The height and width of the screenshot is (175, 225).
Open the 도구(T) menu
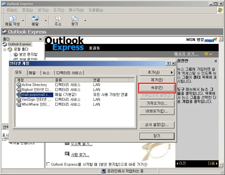59,10
